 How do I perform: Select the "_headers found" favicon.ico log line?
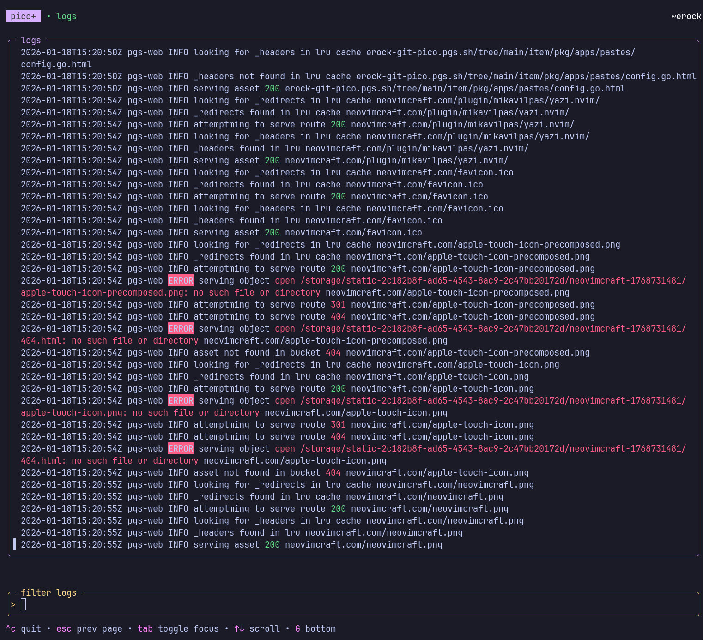tap(231, 221)
